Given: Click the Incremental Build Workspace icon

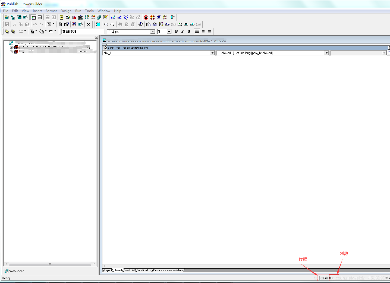Looking at the screenshot, I should pyautogui.click(x=113, y=17).
